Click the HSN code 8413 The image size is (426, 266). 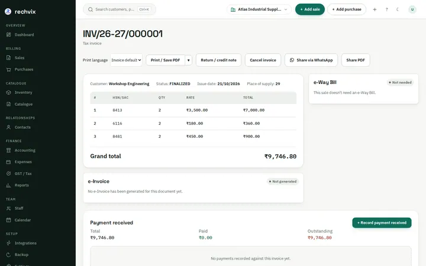(x=117, y=110)
